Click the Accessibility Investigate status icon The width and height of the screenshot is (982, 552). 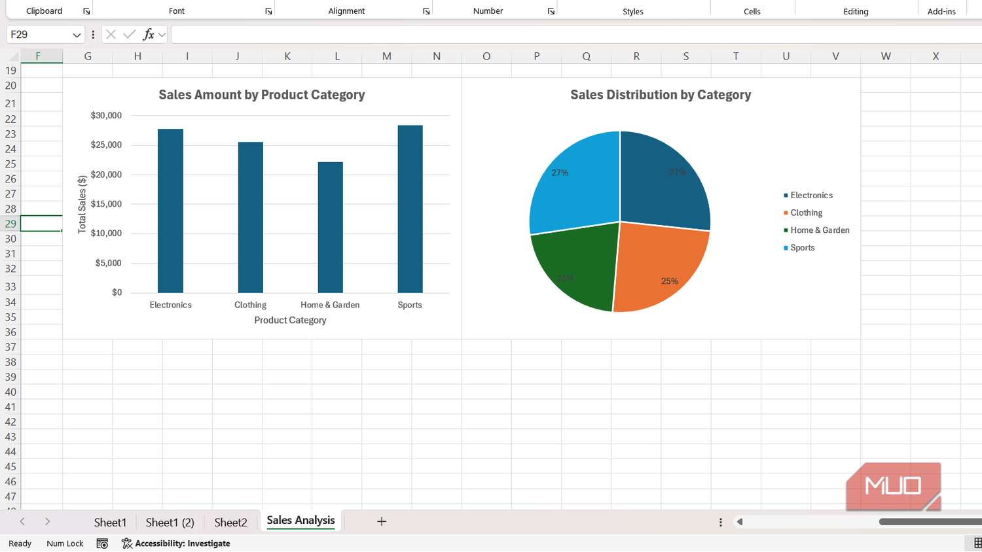[127, 543]
